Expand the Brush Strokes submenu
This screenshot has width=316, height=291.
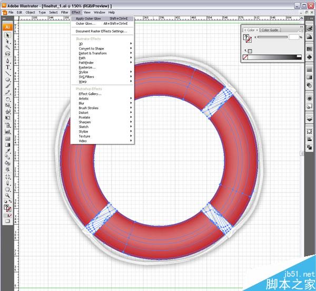point(102,108)
